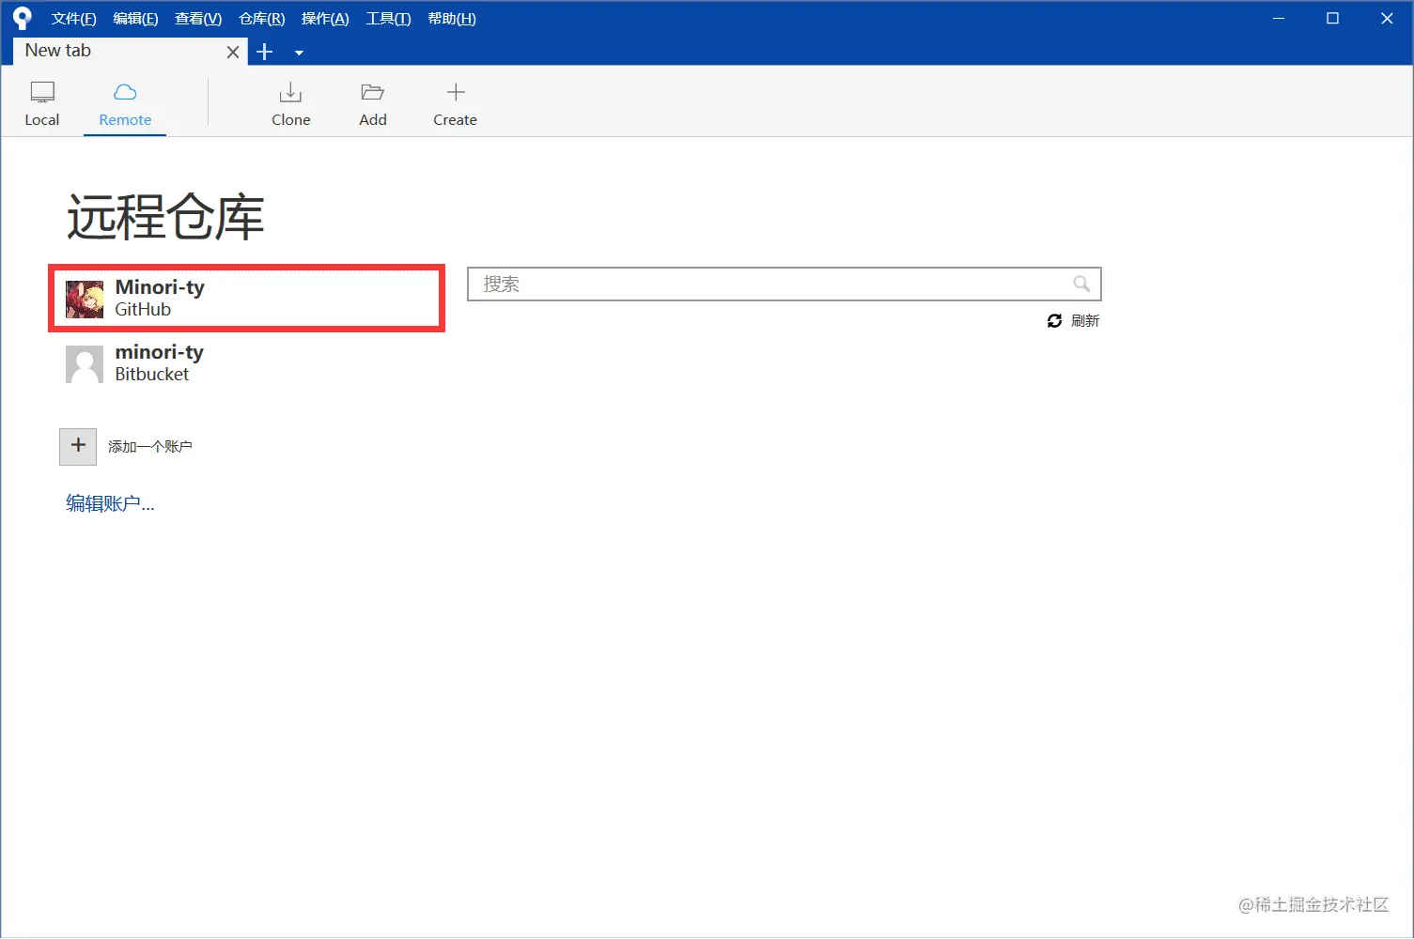1414x939 pixels.
Task: Click the 添加一个账户 label
Action: tap(150, 447)
